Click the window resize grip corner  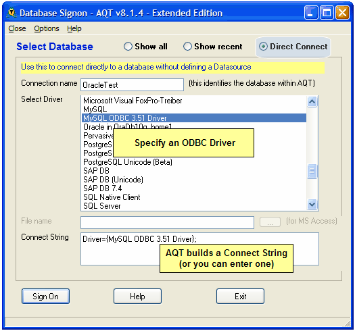click(x=348, y=324)
